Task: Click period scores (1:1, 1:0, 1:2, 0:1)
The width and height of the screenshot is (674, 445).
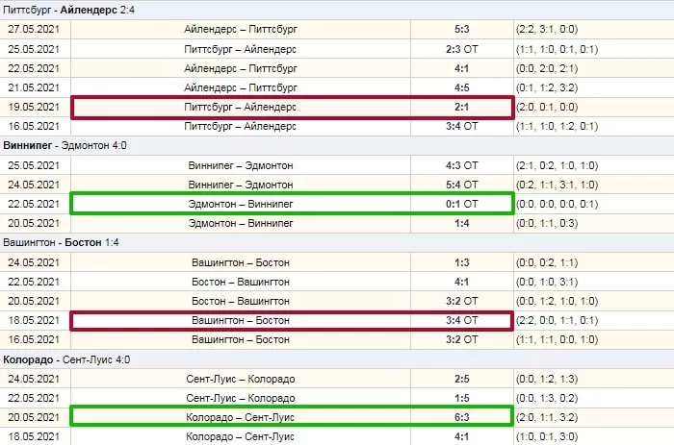Action: (557, 126)
